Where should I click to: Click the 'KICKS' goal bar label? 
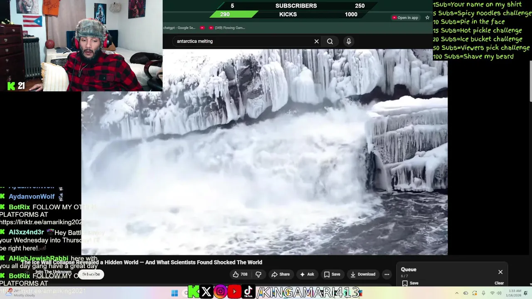288,15
